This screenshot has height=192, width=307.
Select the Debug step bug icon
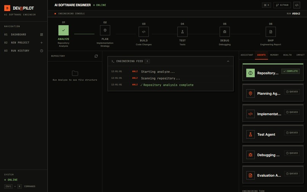click(225, 32)
